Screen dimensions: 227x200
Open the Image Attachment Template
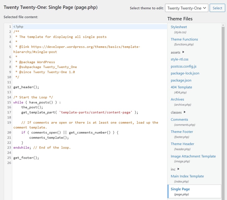pos(193,156)
